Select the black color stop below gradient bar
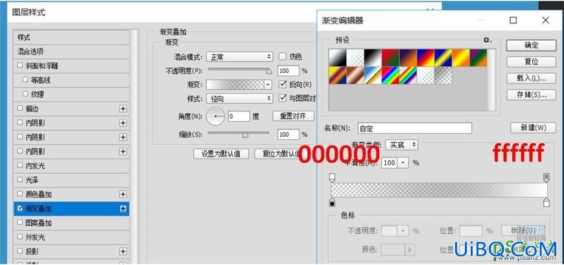564x265 pixels. click(333, 202)
